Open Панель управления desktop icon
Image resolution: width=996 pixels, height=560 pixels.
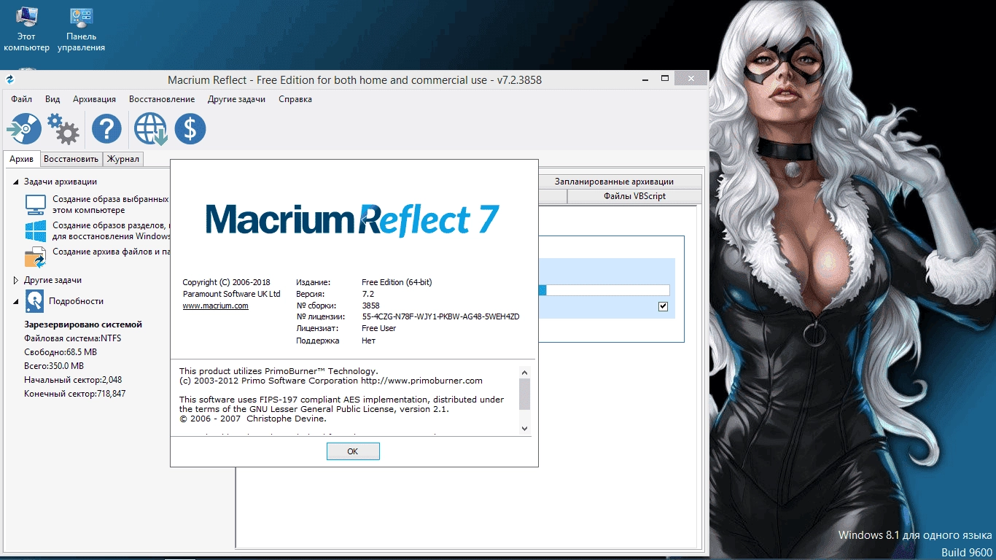coord(81,29)
